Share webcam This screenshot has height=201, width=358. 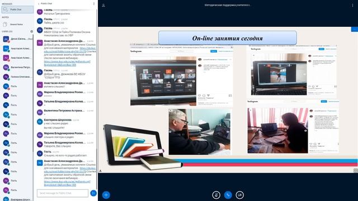click(x=239, y=195)
